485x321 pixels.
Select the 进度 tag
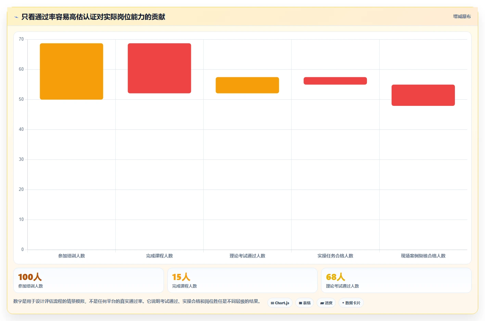pos(326,303)
